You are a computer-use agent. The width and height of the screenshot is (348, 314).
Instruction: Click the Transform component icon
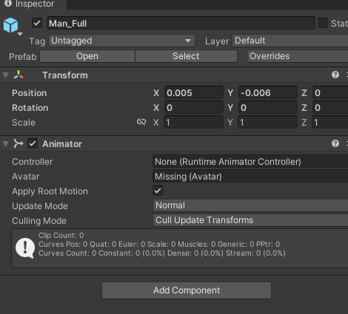coord(19,75)
